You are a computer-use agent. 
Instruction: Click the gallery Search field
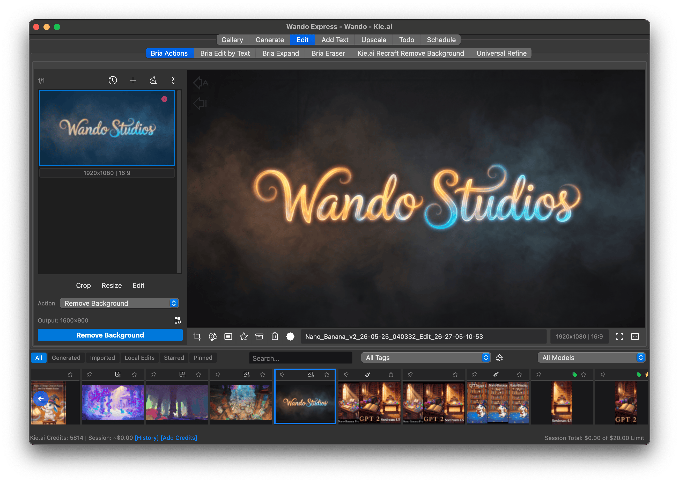pos(300,358)
